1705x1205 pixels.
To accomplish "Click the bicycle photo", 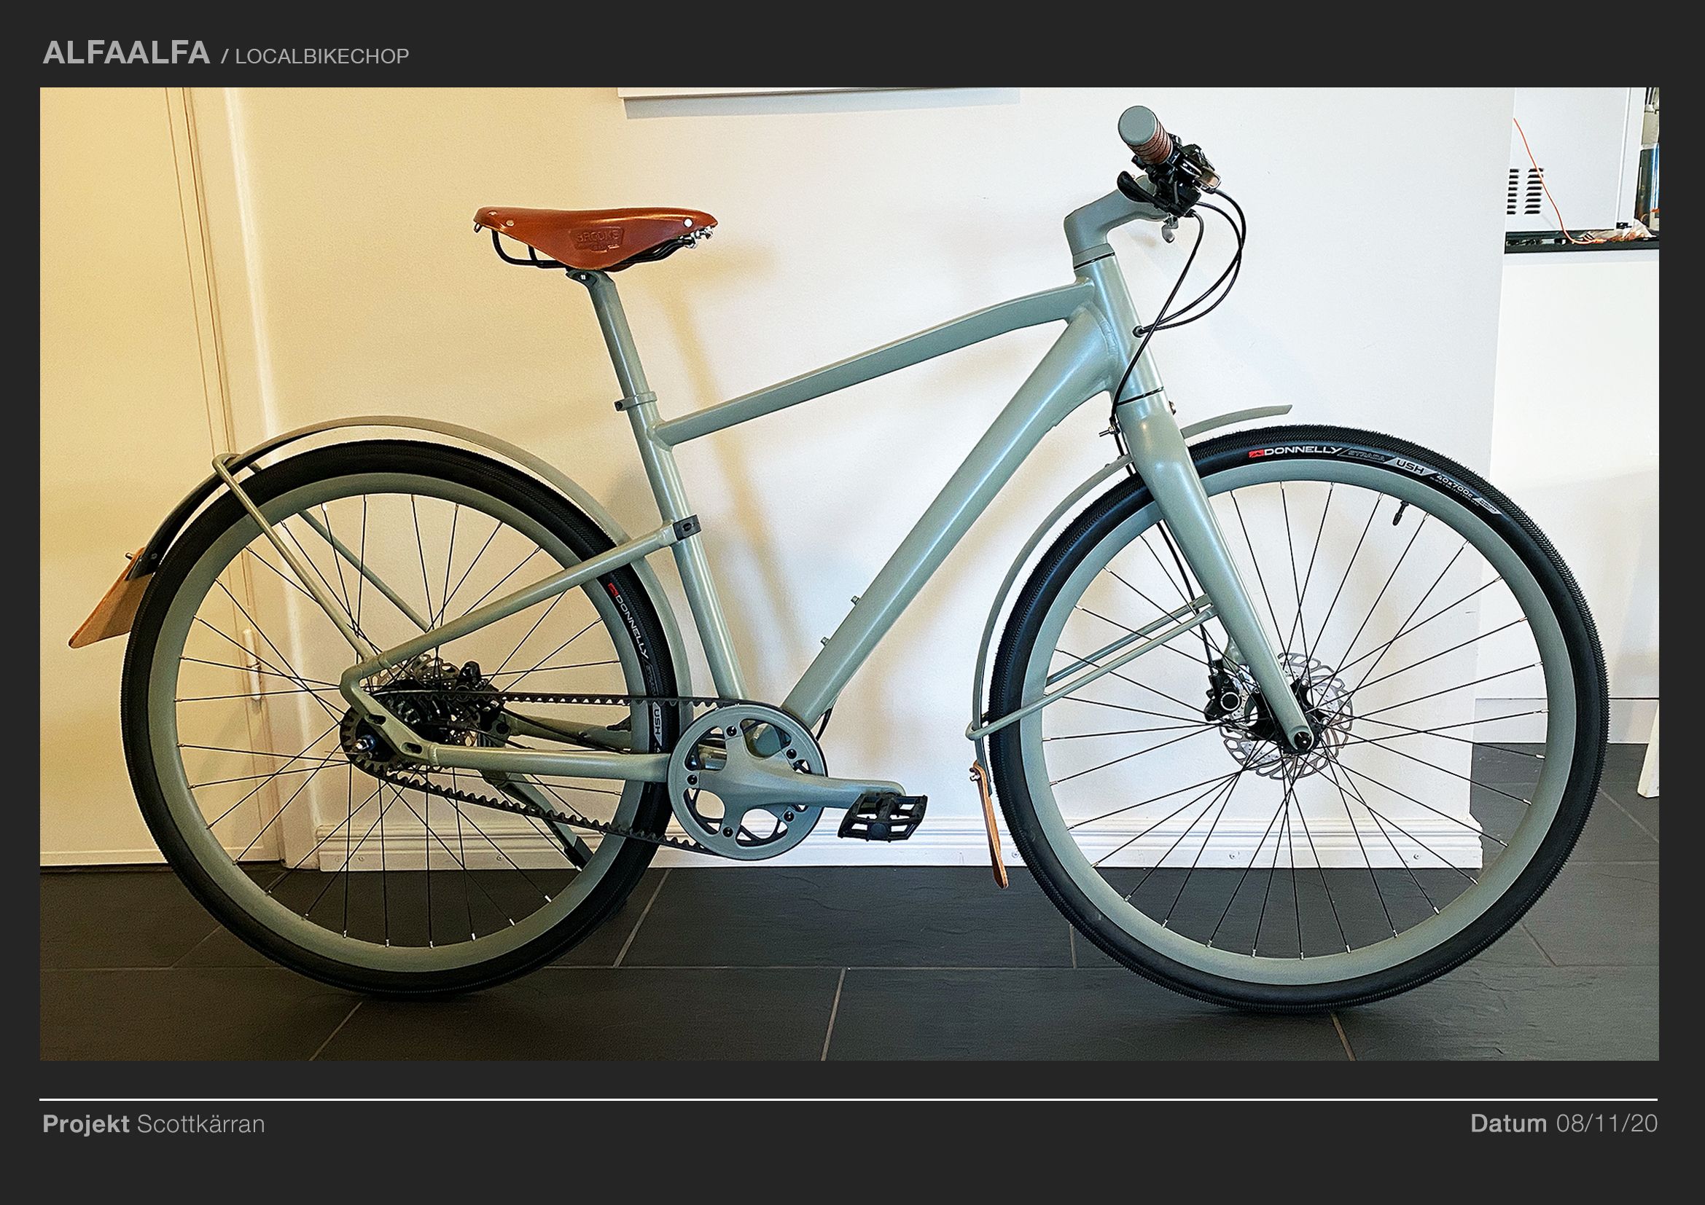I will pos(848,573).
